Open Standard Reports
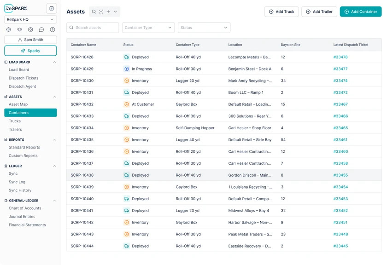Image resolution: width=387 pixels, height=265 pixels. (24, 147)
